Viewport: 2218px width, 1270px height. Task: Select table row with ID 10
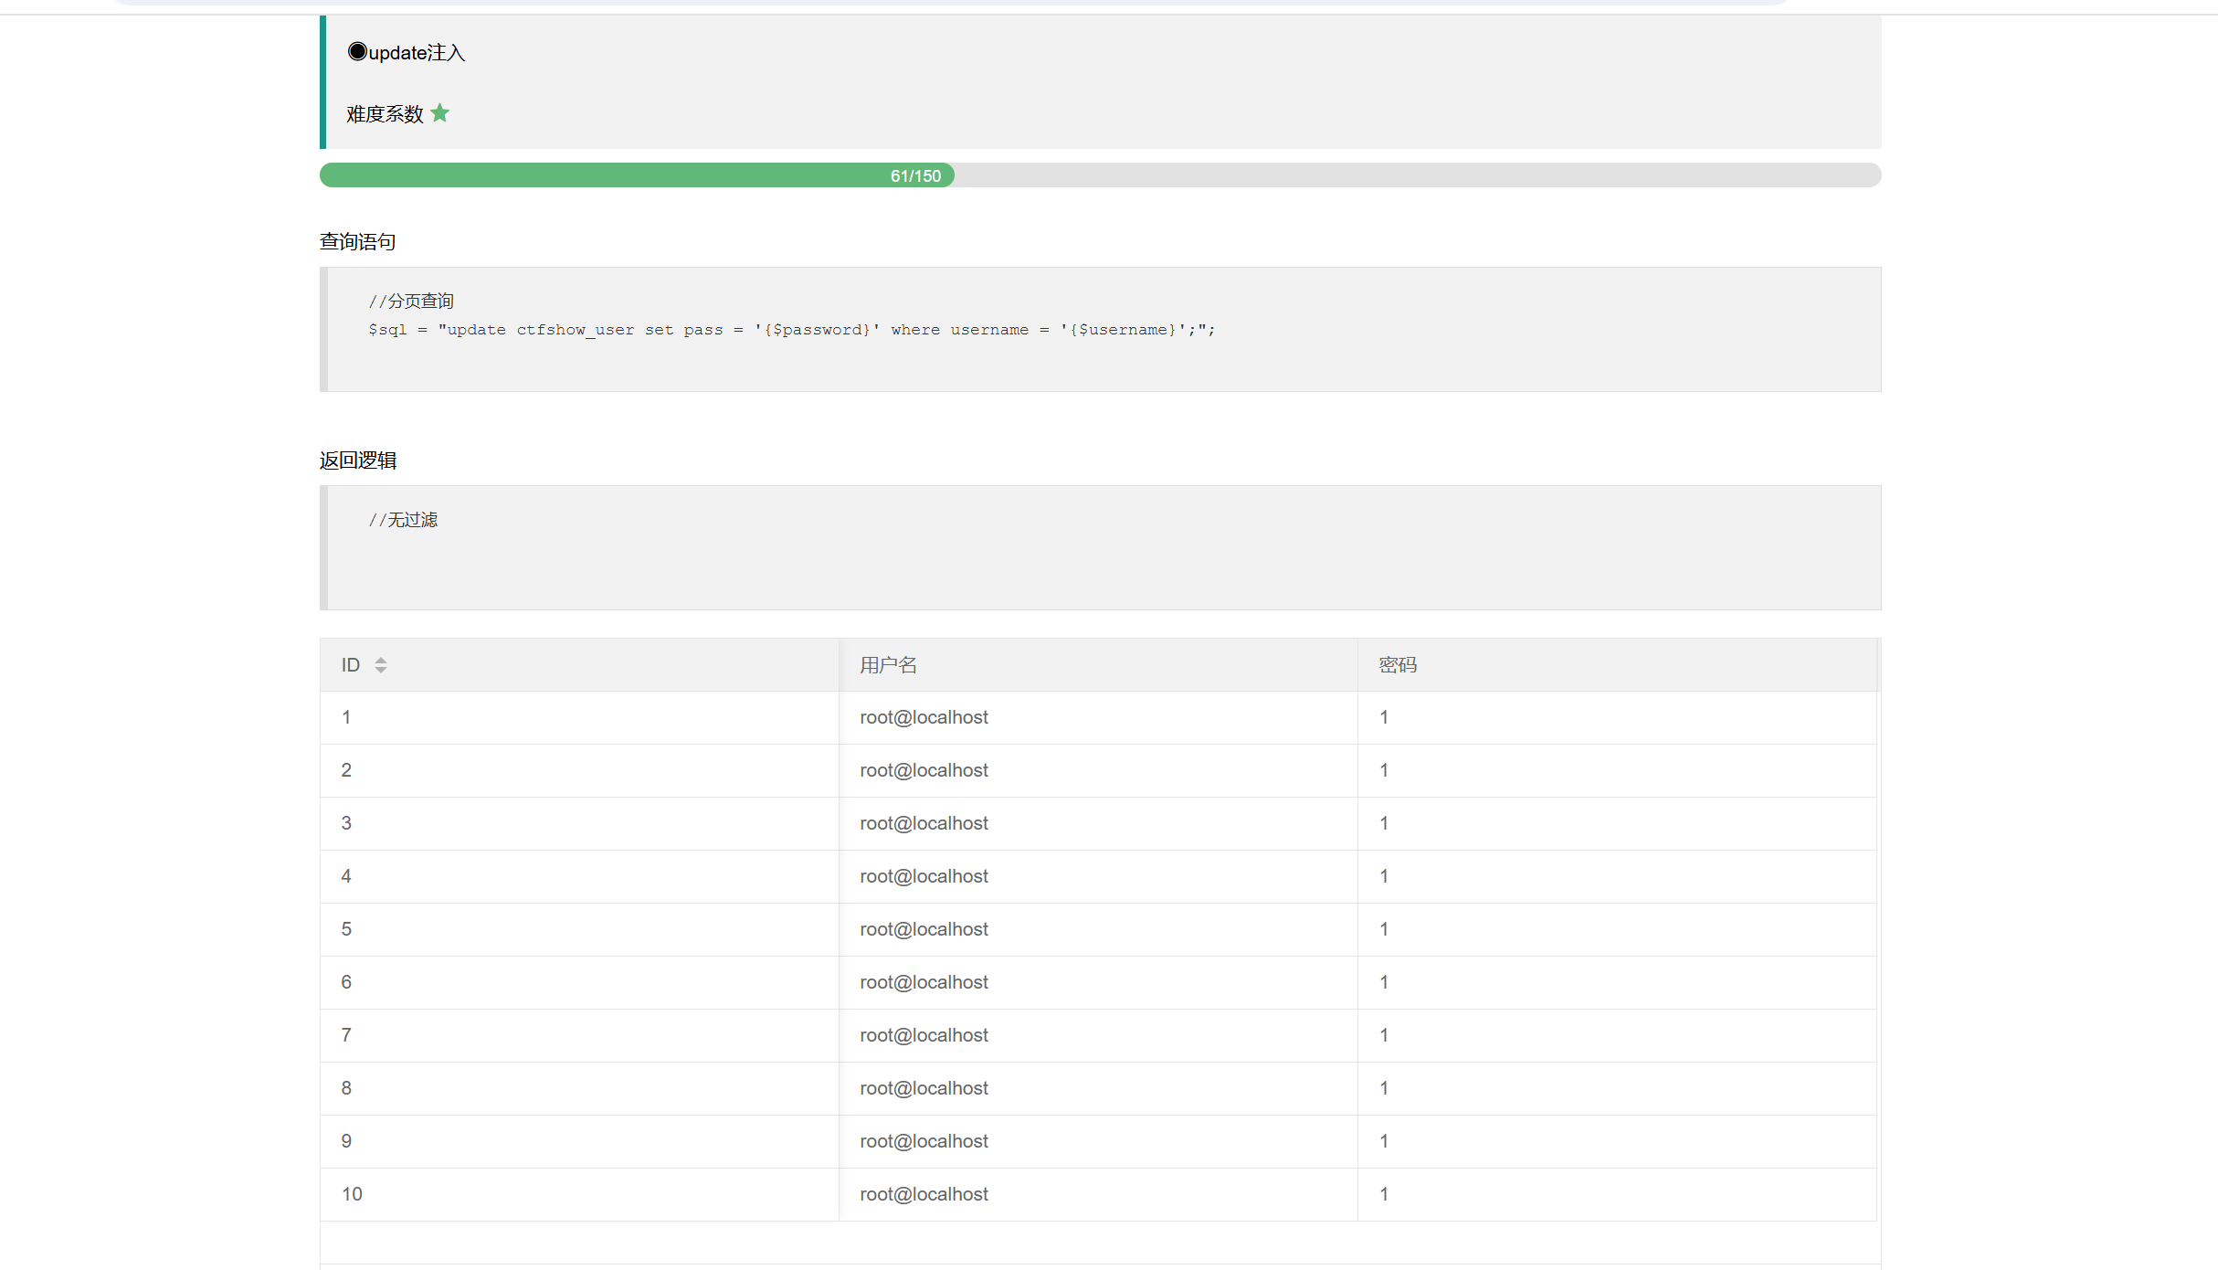click(352, 1195)
